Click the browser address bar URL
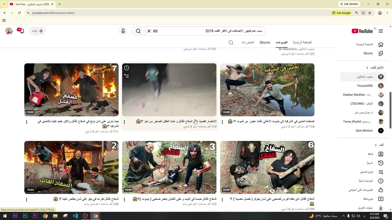 (53, 13)
